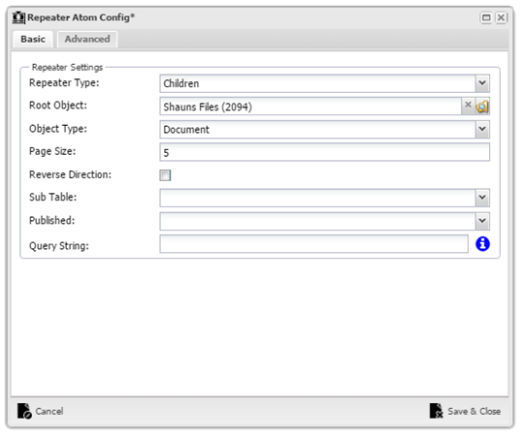The image size is (523, 436).
Task: Open the Published dropdown arrow
Action: click(482, 221)
